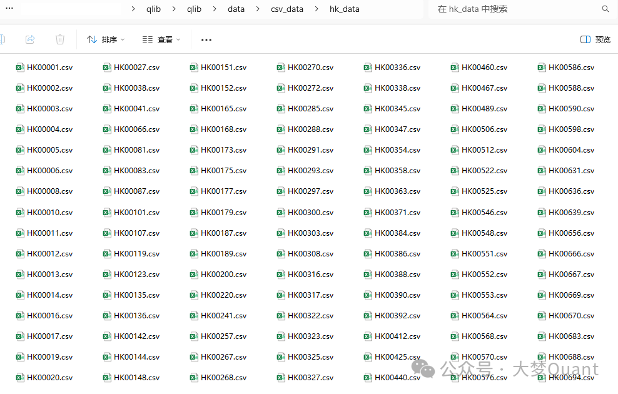The image size is (618, 394).
Task: Select the HK00336.csv file icon
Action: click(x=368, y=68)
